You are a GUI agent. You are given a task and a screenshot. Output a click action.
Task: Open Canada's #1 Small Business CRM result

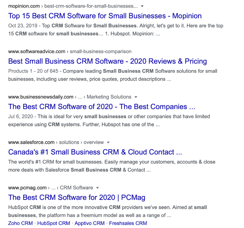(95, 152)
